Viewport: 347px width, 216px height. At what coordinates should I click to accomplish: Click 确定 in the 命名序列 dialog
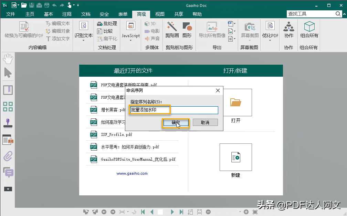point(176,122)
